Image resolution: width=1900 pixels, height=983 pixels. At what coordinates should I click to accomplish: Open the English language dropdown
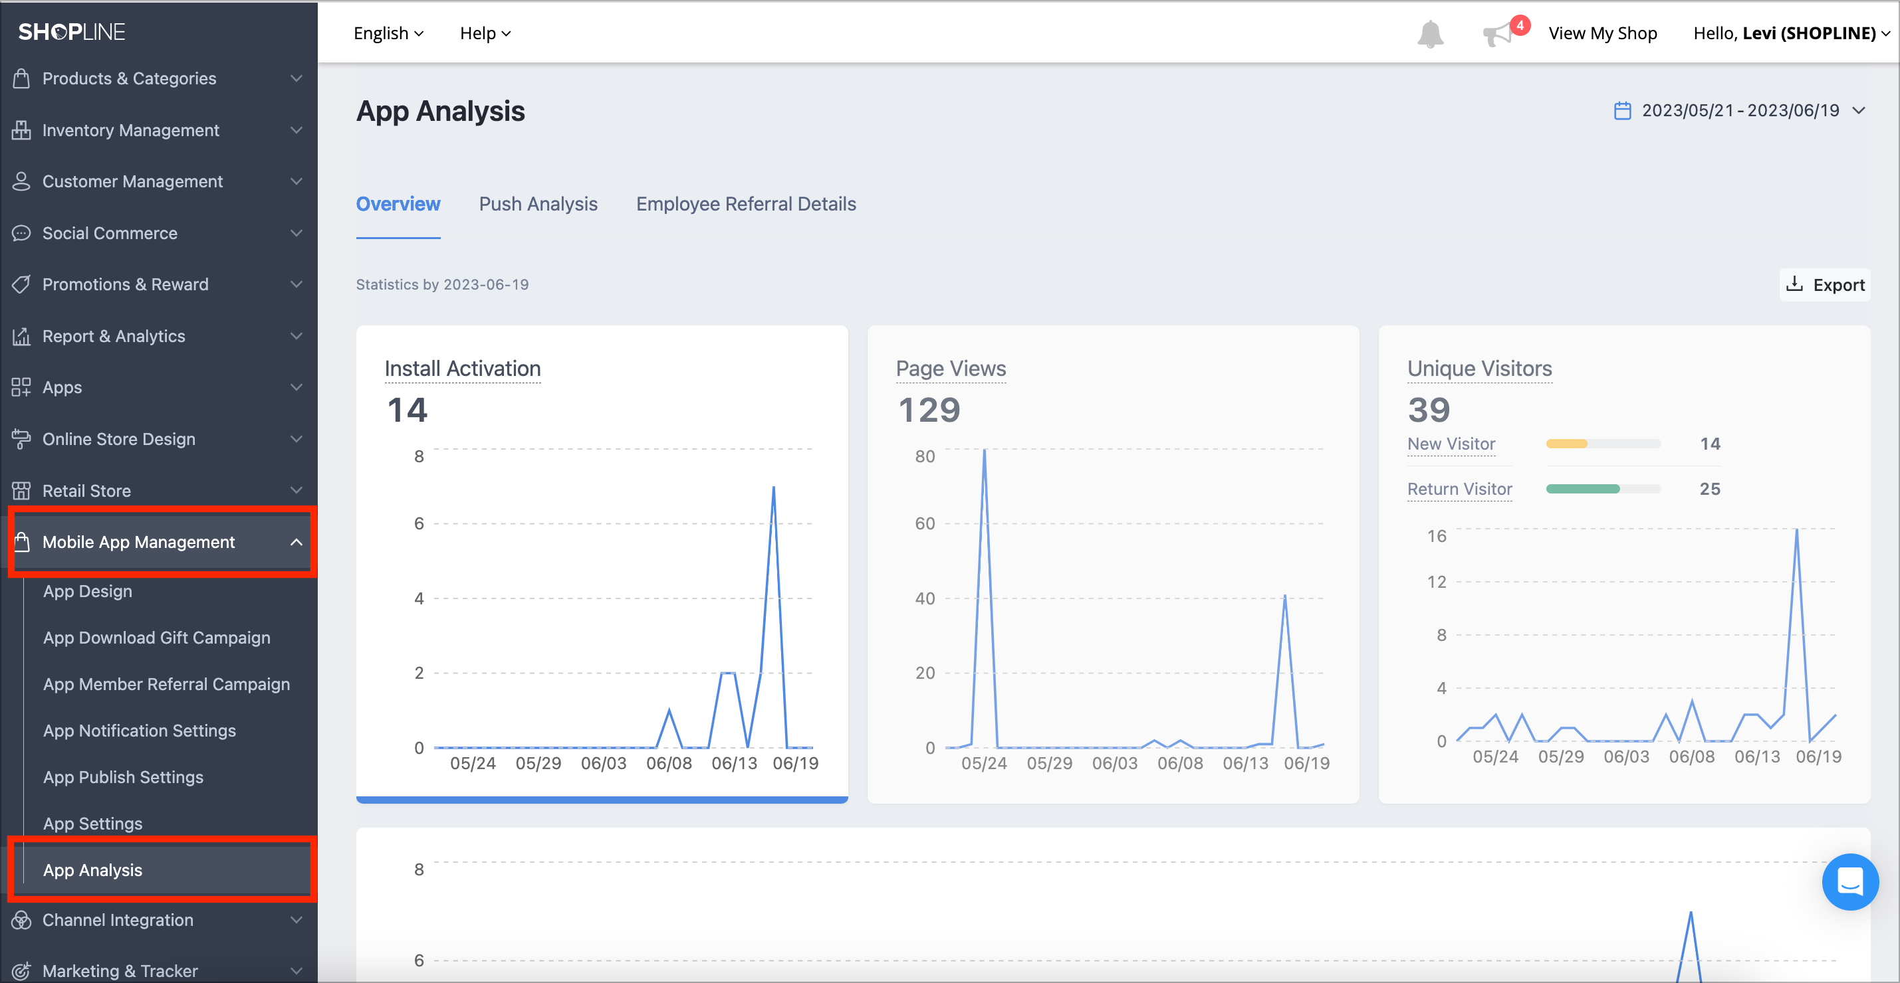point(387,33)
